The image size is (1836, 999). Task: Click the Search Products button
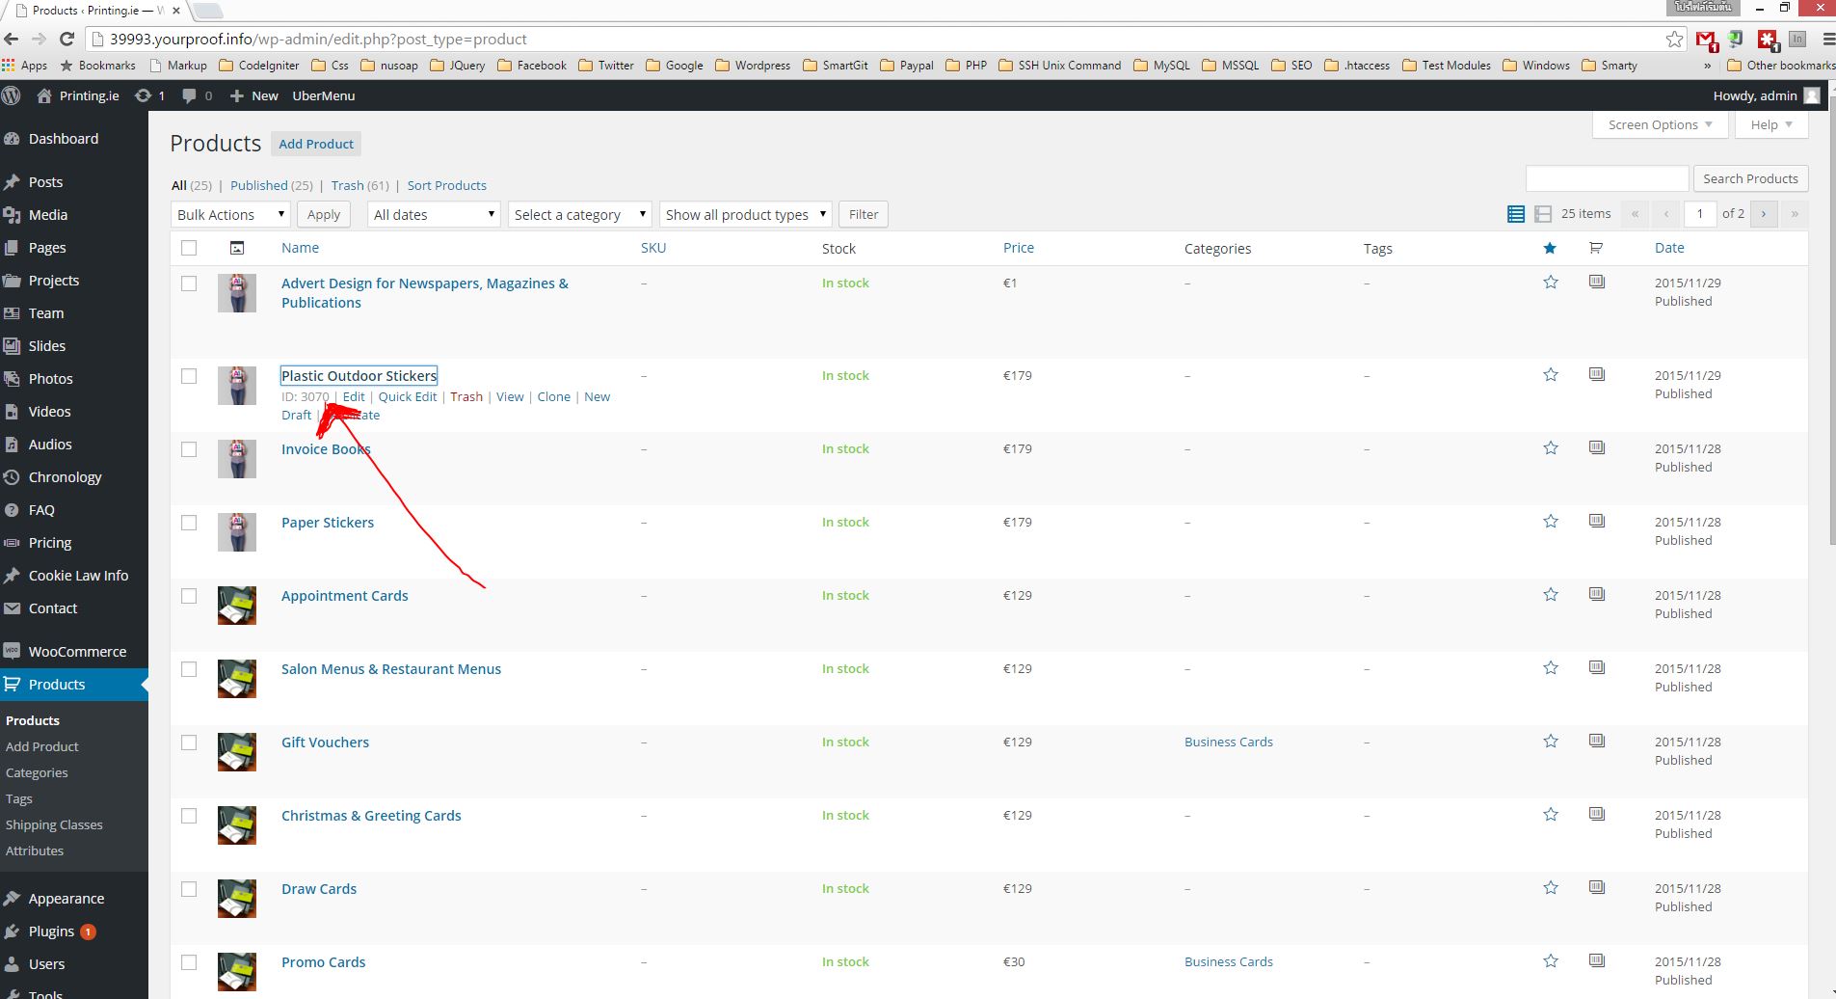[x=1750, y=178]
